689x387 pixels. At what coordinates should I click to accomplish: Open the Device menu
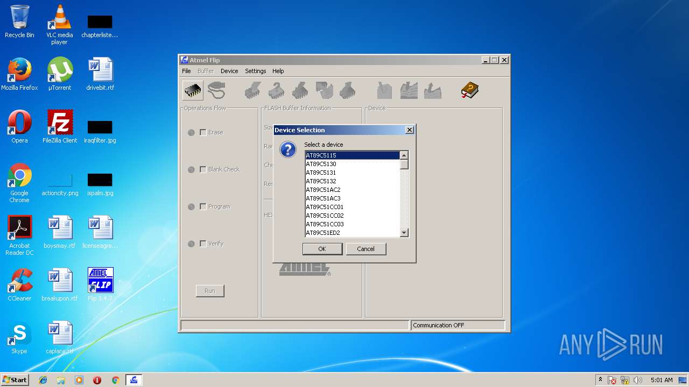click(229, 71)
